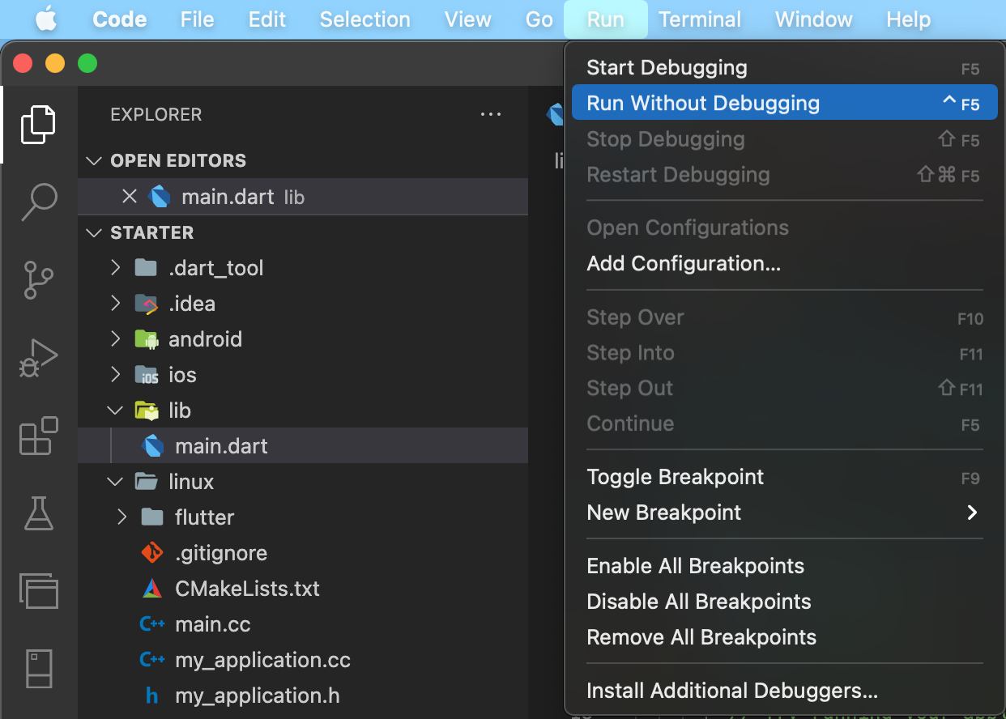Screen dimensions: 1006x719
Task: Click the Apple menu icon
Action: pyautogui.click(x=46, y=19)
